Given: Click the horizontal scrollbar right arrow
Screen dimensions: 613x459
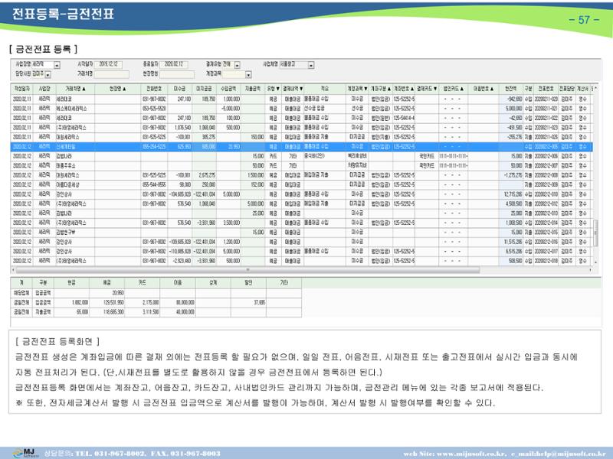Looking at the screenshot, I should click(x=590, y=270).
